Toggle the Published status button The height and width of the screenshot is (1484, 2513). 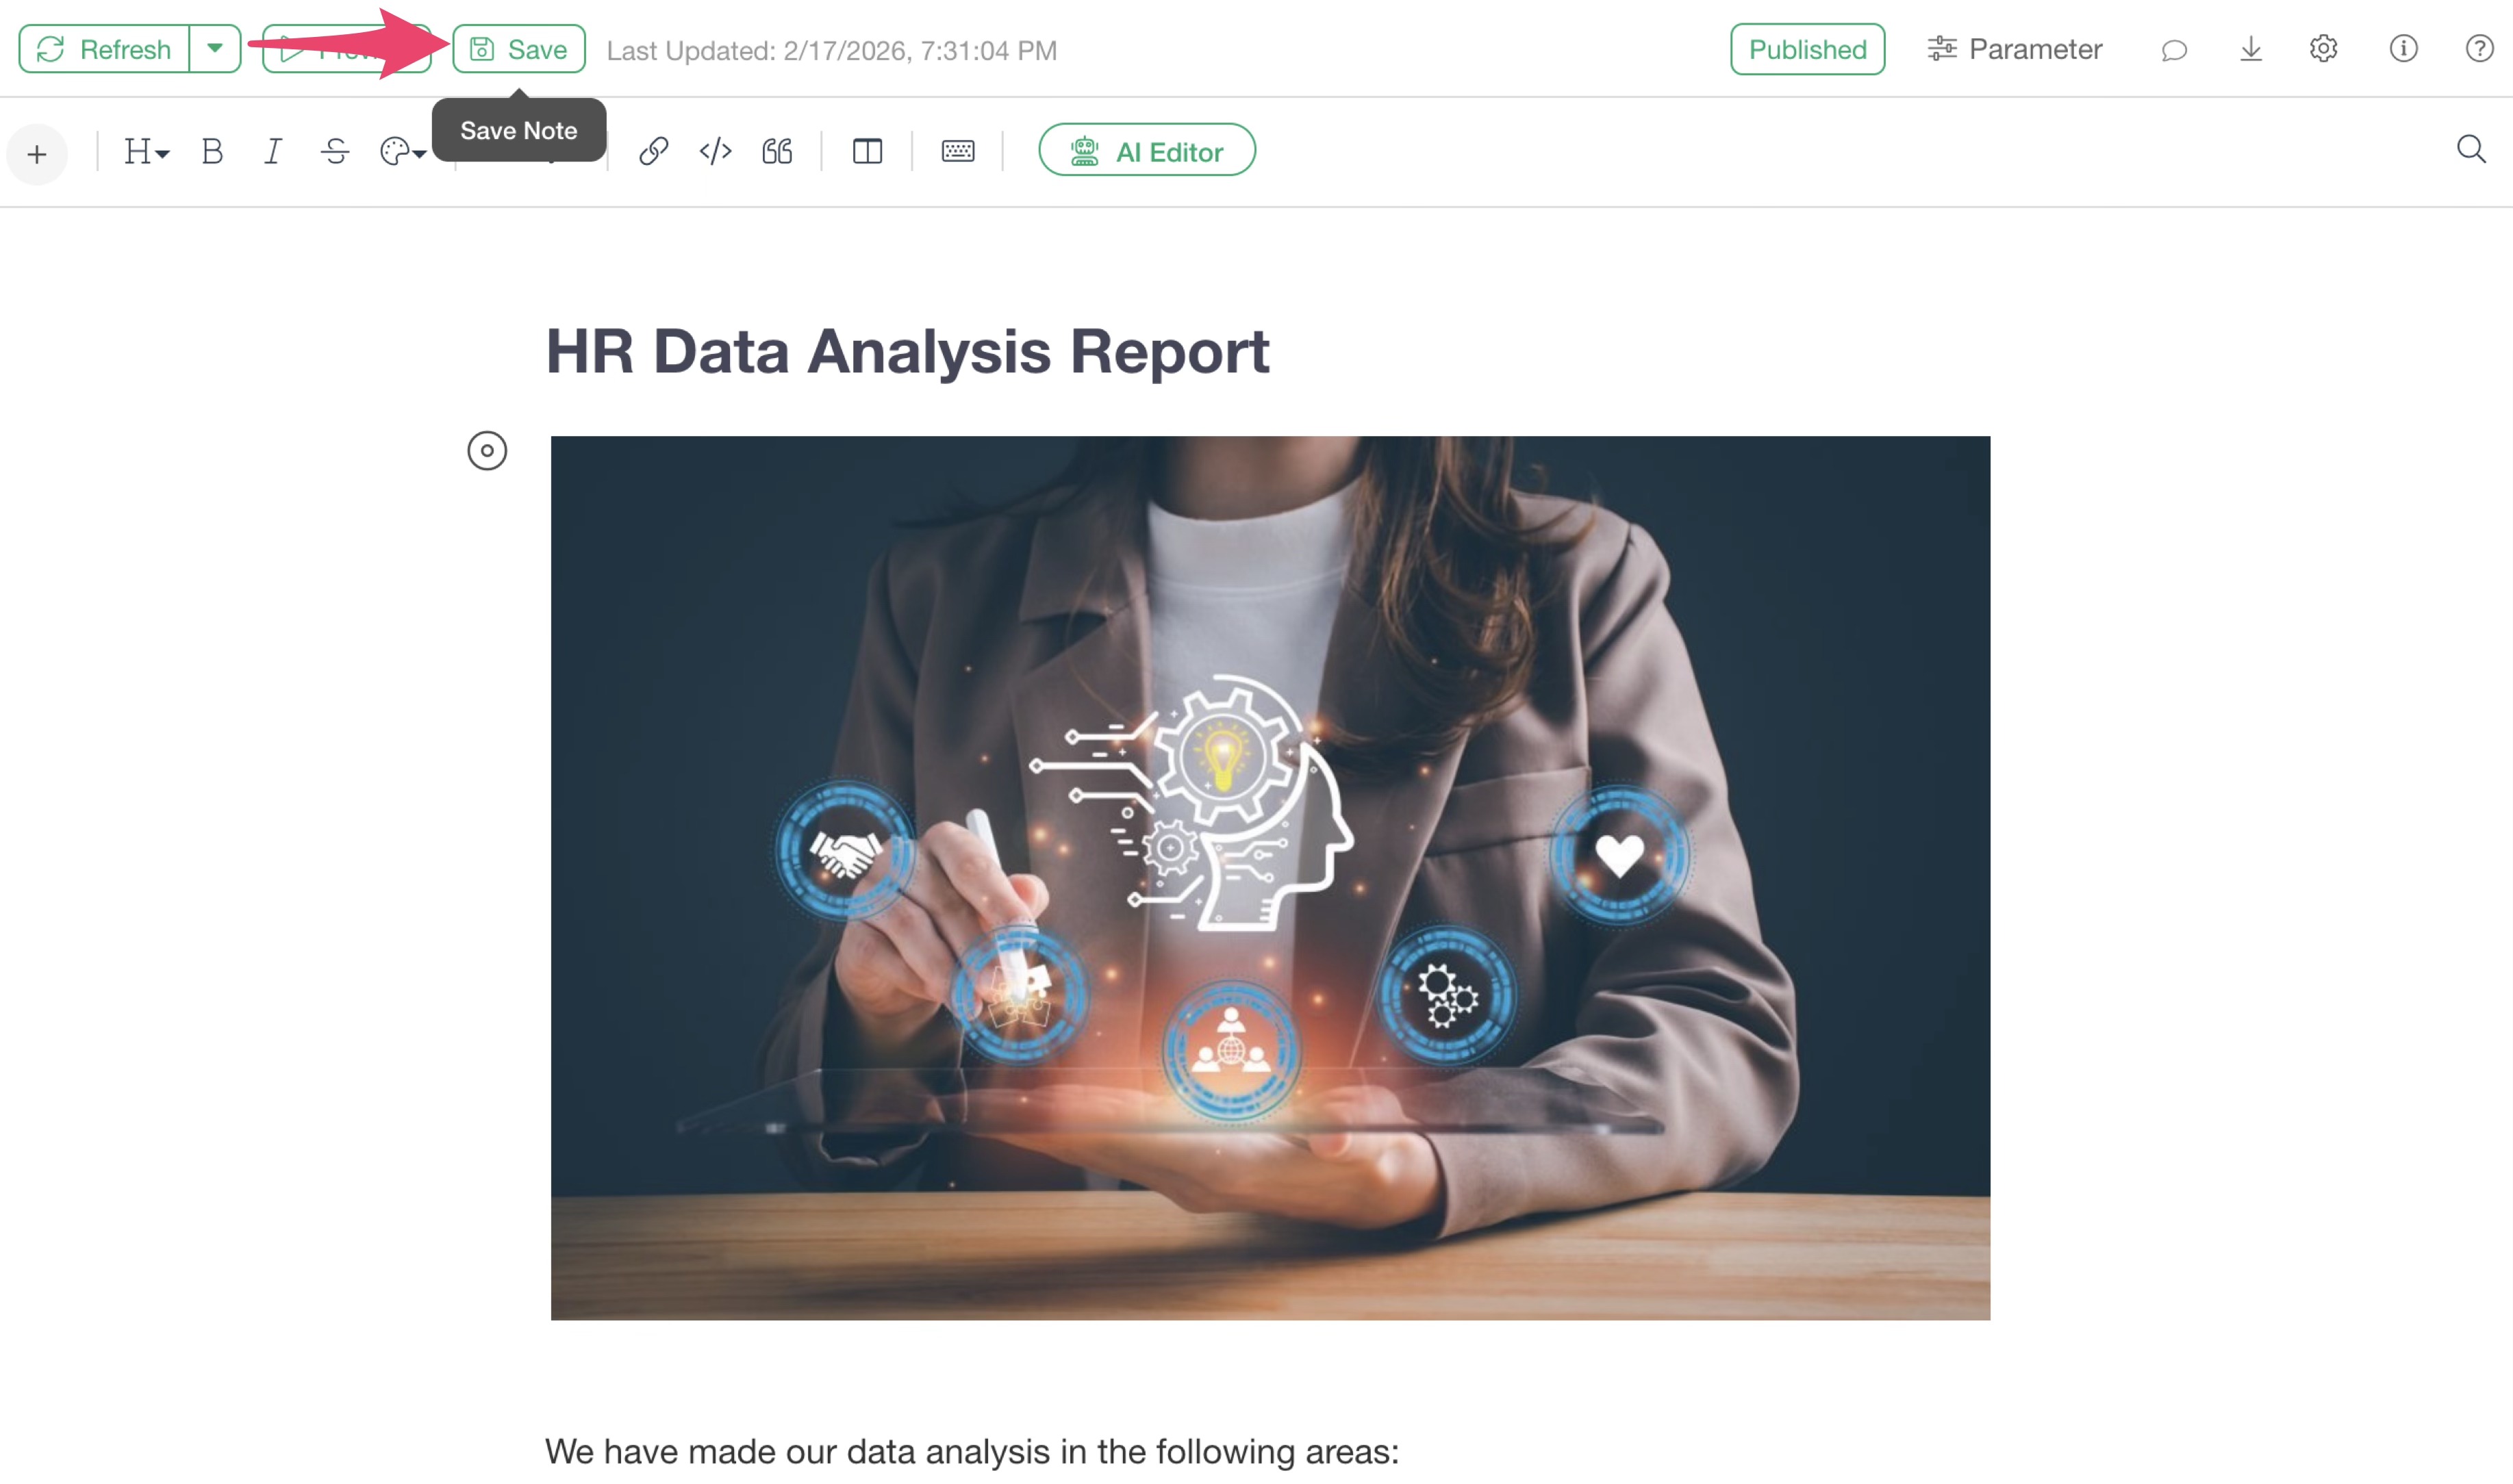1807,49
